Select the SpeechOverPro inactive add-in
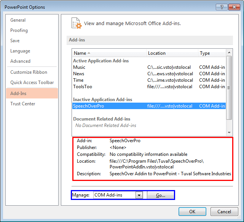The height and width of the screenshot is (222, 244). [149, 106]
